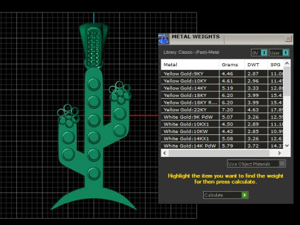300x225 pixels.
Task: Click the green Calculate arrow icon
Action: point(244,195)
